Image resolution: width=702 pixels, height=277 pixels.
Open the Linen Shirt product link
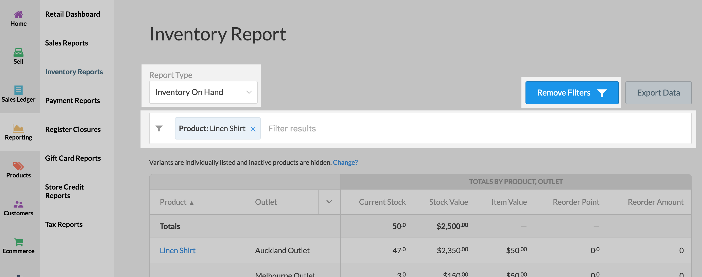178,250
